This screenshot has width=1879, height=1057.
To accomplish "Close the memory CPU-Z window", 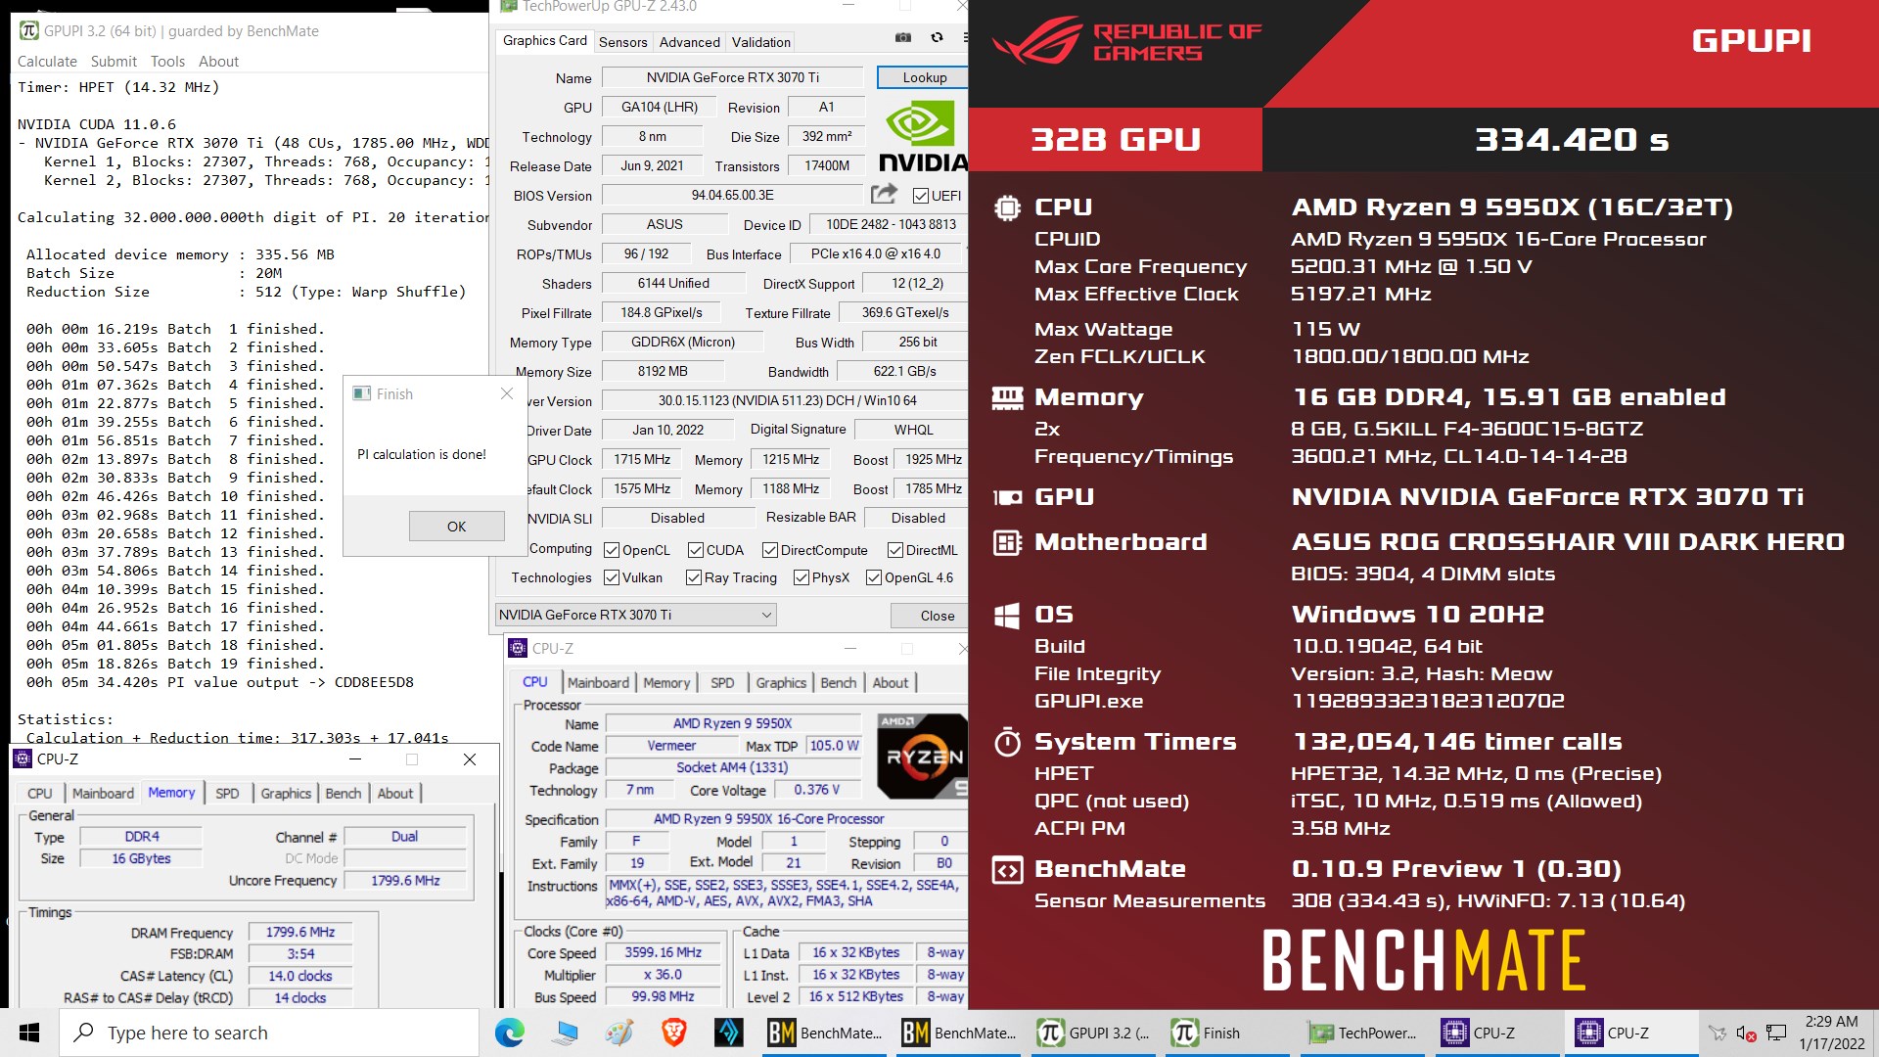I will pos(470,759).
